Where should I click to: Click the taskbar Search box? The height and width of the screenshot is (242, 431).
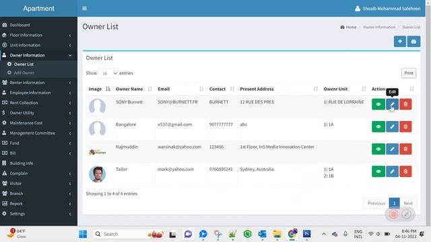129,234
